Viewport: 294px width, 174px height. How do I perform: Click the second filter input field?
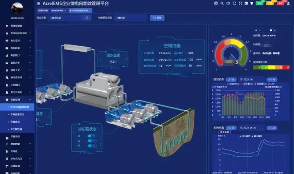click(131, 18)
